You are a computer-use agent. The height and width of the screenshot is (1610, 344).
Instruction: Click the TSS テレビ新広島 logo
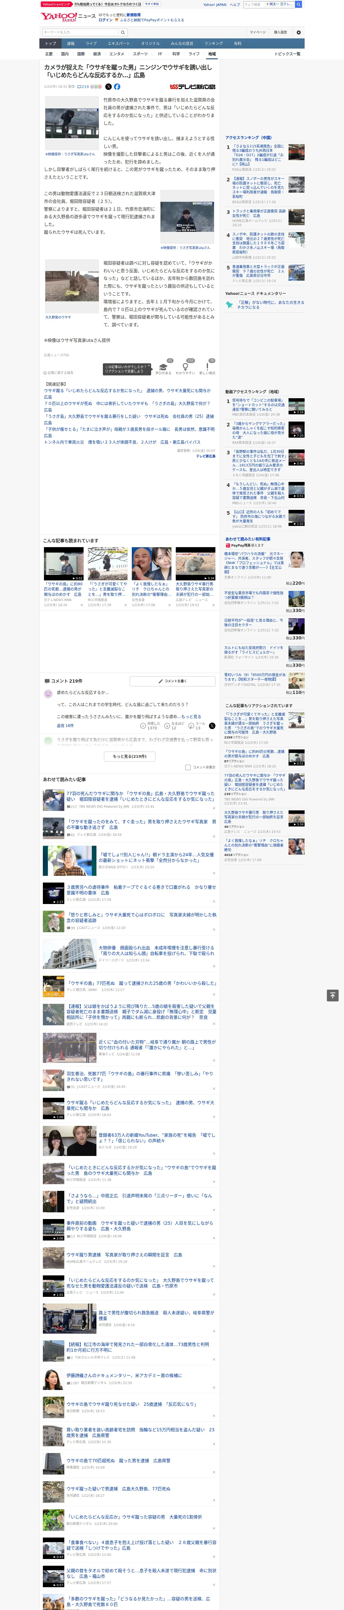[192, 87]
